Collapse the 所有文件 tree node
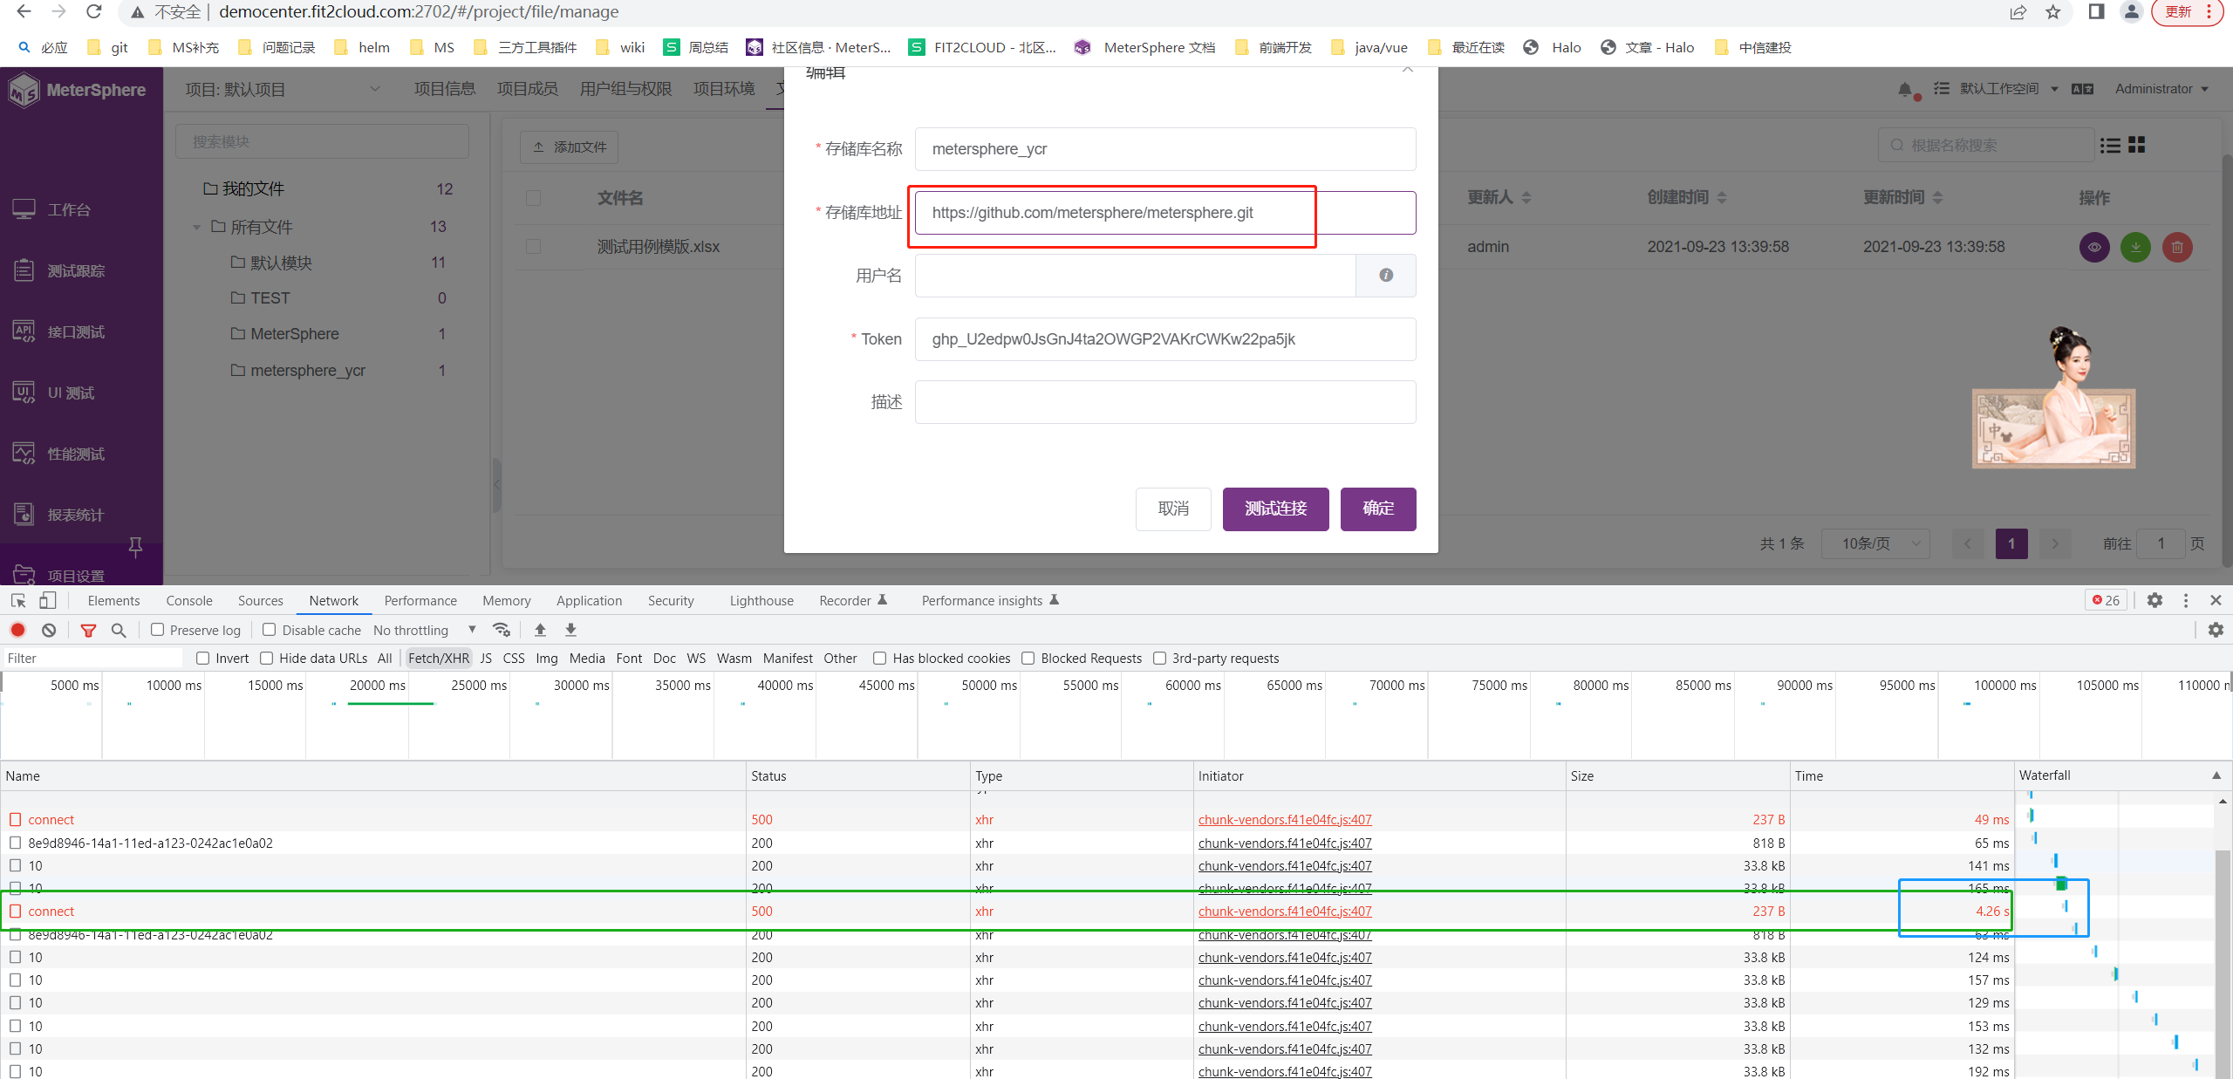This screenshot has width=2233, height=1079. coord(197,227)
